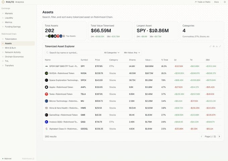
Task: Open Transfers in the sidebar
Action: pos(9,66)
